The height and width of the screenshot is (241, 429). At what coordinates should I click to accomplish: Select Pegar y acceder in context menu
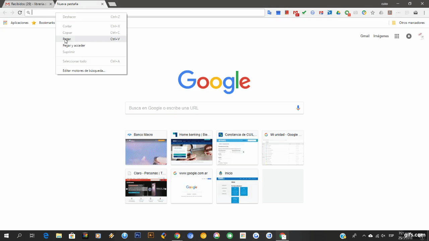91,46
